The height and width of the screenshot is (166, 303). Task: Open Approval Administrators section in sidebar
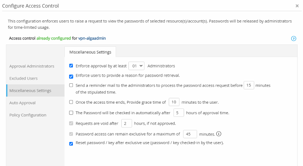tap(32, 66)
